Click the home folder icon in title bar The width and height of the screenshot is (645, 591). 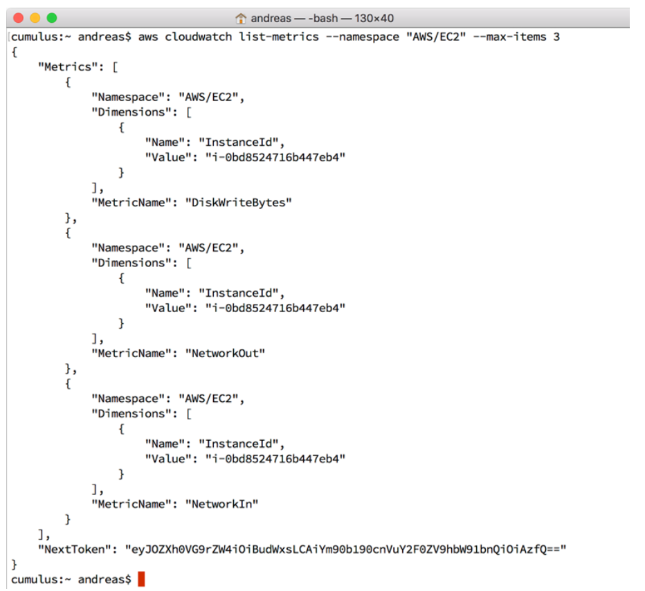tap(241, 19)
